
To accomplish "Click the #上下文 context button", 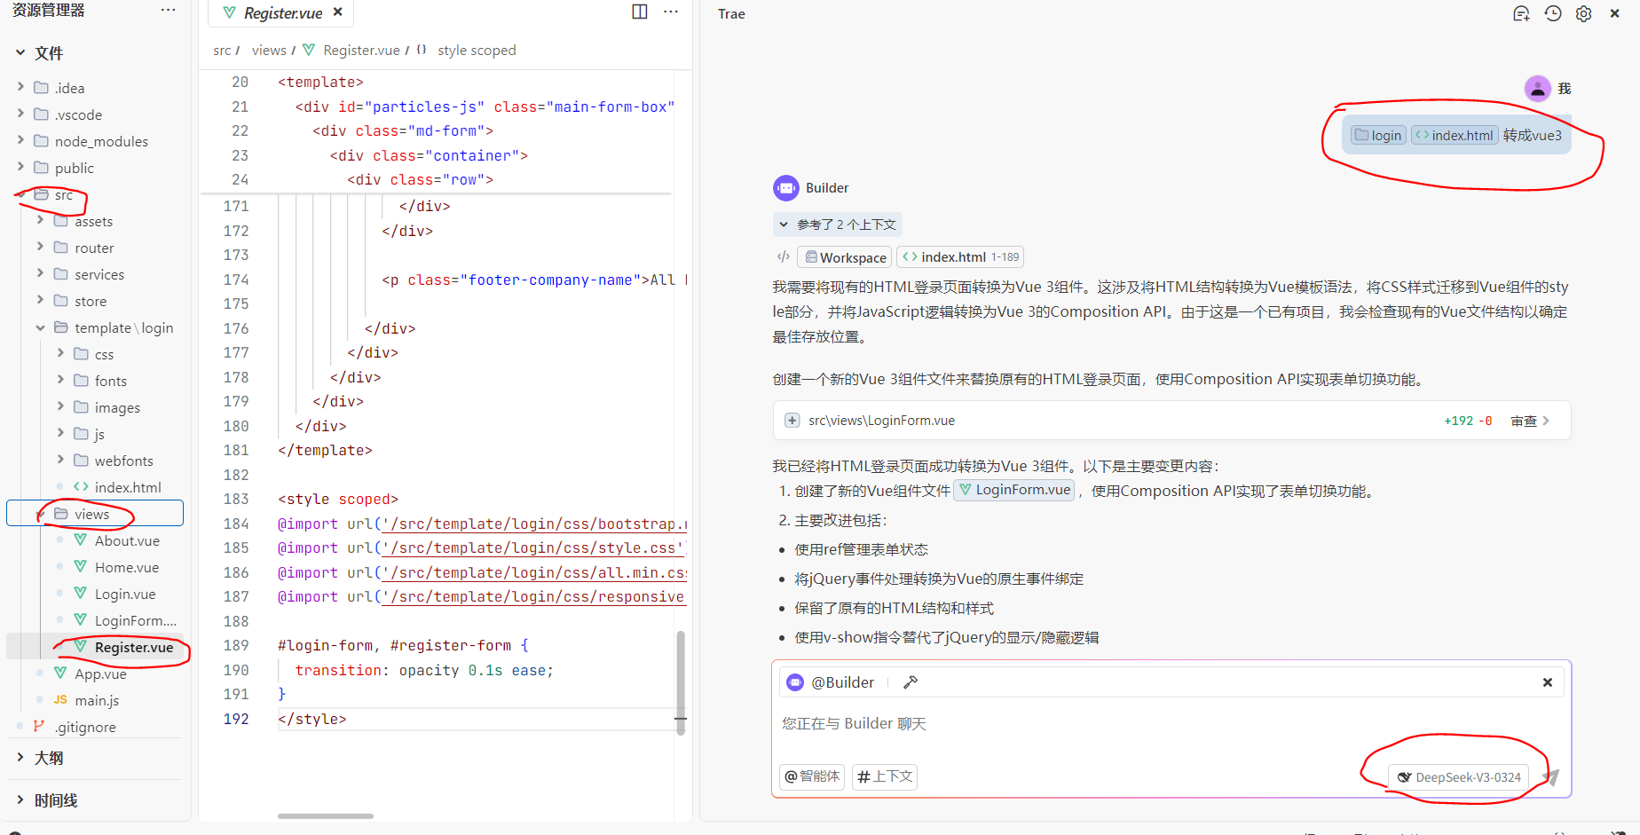I will coord(885,776).
